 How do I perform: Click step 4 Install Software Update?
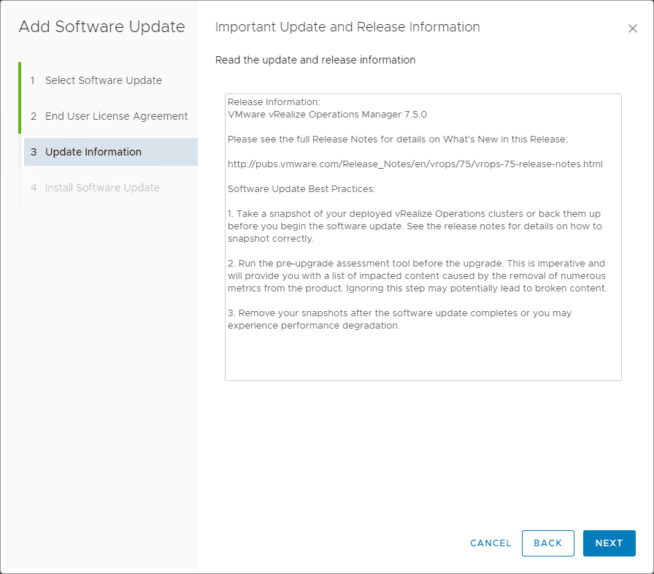click(x=102, y=188)
